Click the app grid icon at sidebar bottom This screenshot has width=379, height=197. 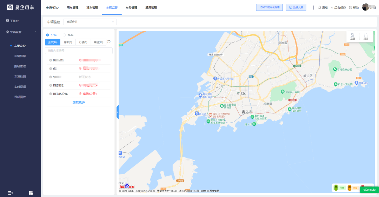[x=31, y=193]
